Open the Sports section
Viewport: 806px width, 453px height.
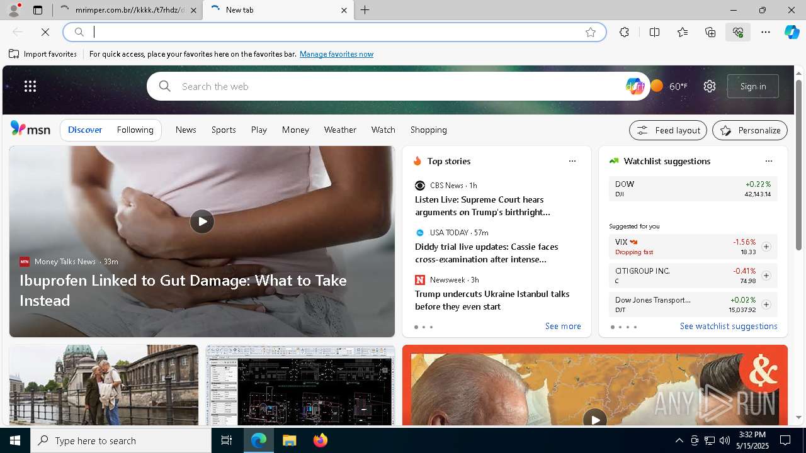click(x=224, y=130)
